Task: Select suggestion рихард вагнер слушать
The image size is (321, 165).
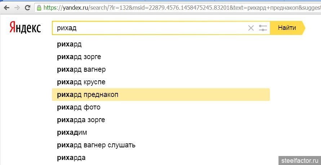Action: point(161,145)
